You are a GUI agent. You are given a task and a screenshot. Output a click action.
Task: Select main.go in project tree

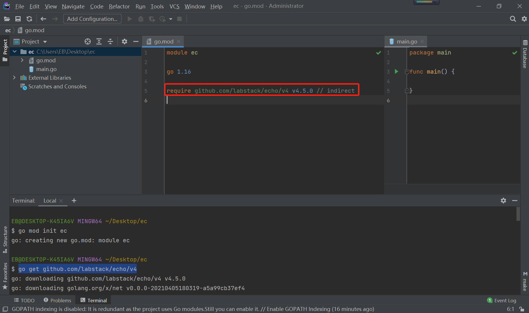pyautogui.click(x=46, y=69)
